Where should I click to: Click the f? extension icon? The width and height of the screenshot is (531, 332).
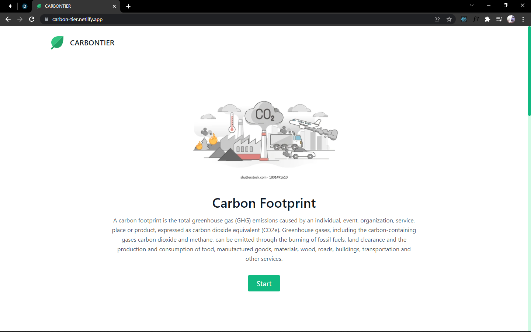(x=476, y=19)
